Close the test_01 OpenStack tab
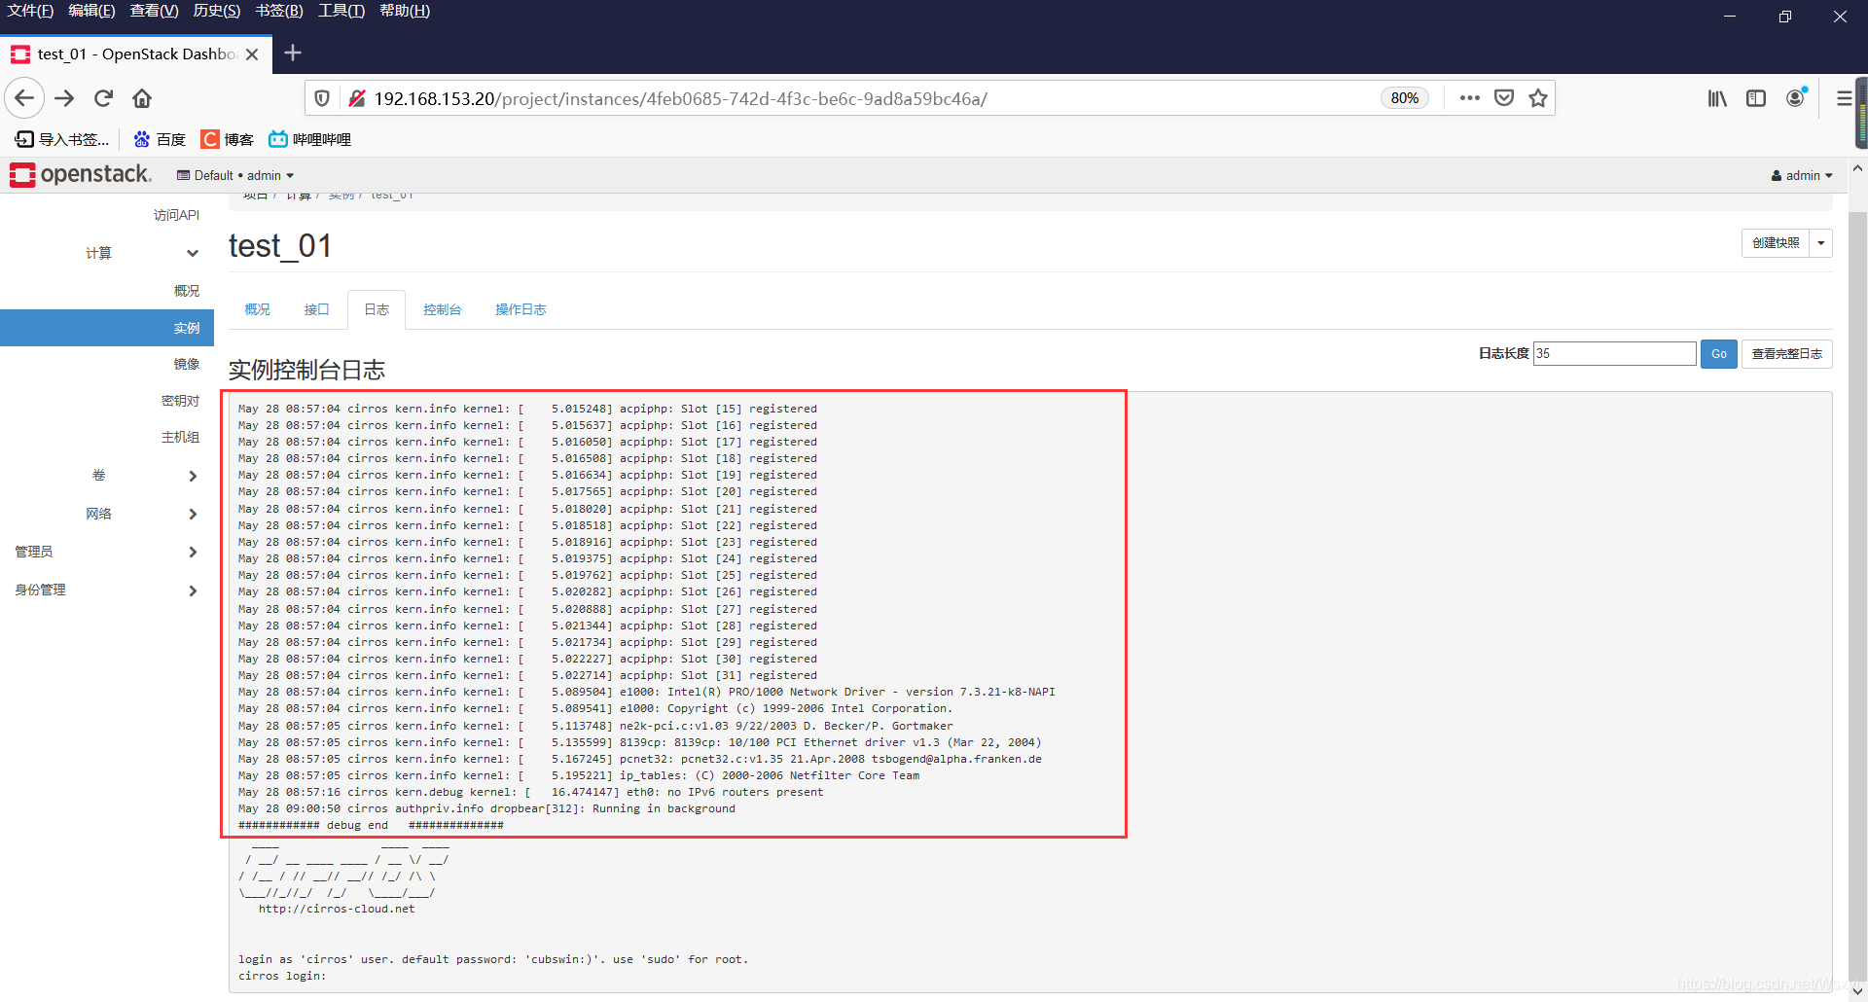The height and width of the screenshot is (1002, 1868). pyautogui.click(x=252, y=54)
